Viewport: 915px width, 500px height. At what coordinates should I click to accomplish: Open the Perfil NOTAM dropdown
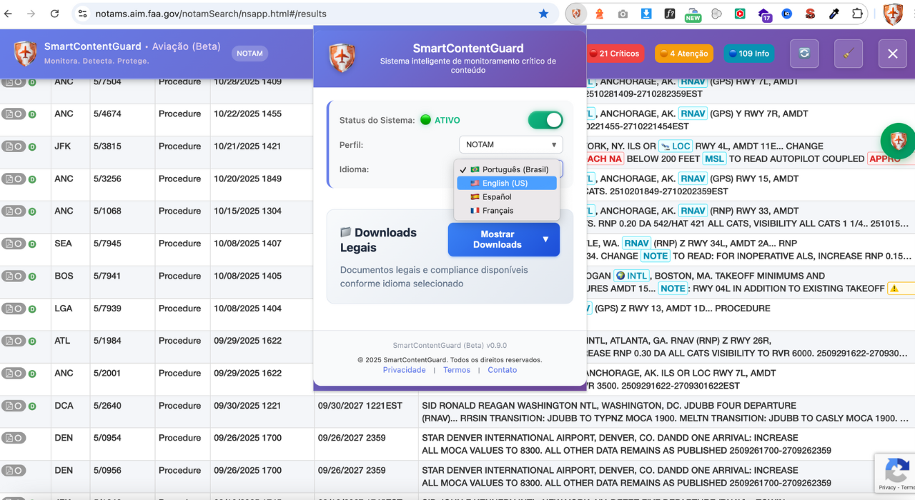510,145
